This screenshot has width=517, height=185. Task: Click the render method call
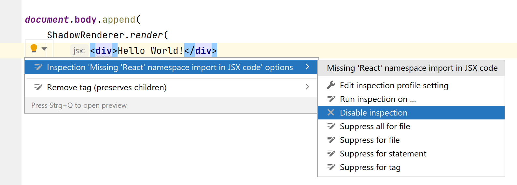point(146,35)
